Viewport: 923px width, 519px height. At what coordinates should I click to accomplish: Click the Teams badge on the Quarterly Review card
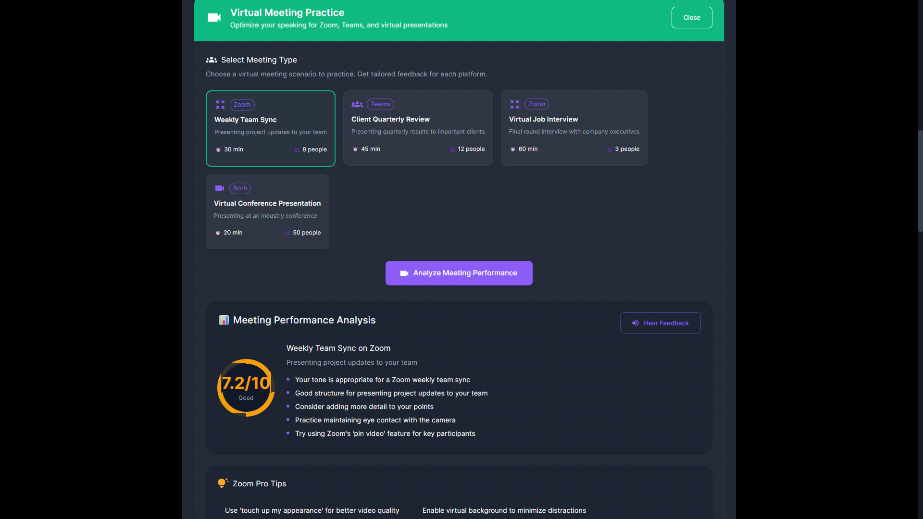point(380,104)
